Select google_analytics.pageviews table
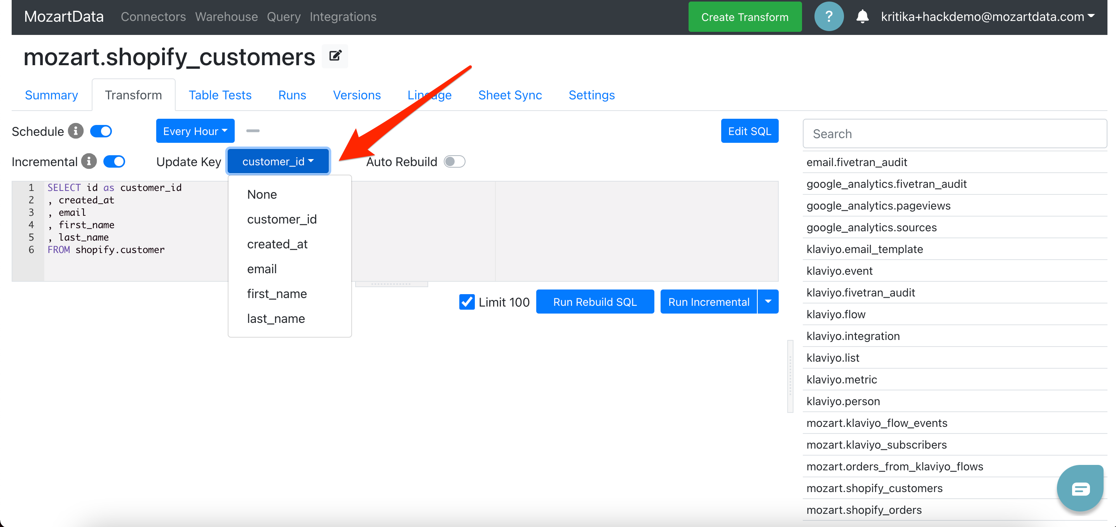Viewport: 1116px width, 527px height. tap(954, 206)
